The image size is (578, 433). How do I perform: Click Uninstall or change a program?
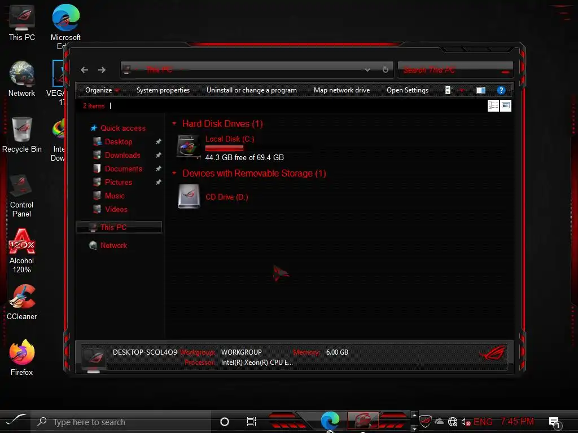coord(251,90)
